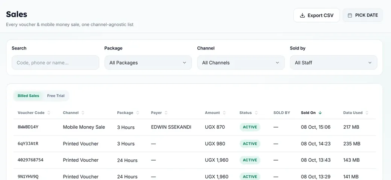Select voucher code 6qY3JAtR
391x180 pixels.
click(28, 144)
